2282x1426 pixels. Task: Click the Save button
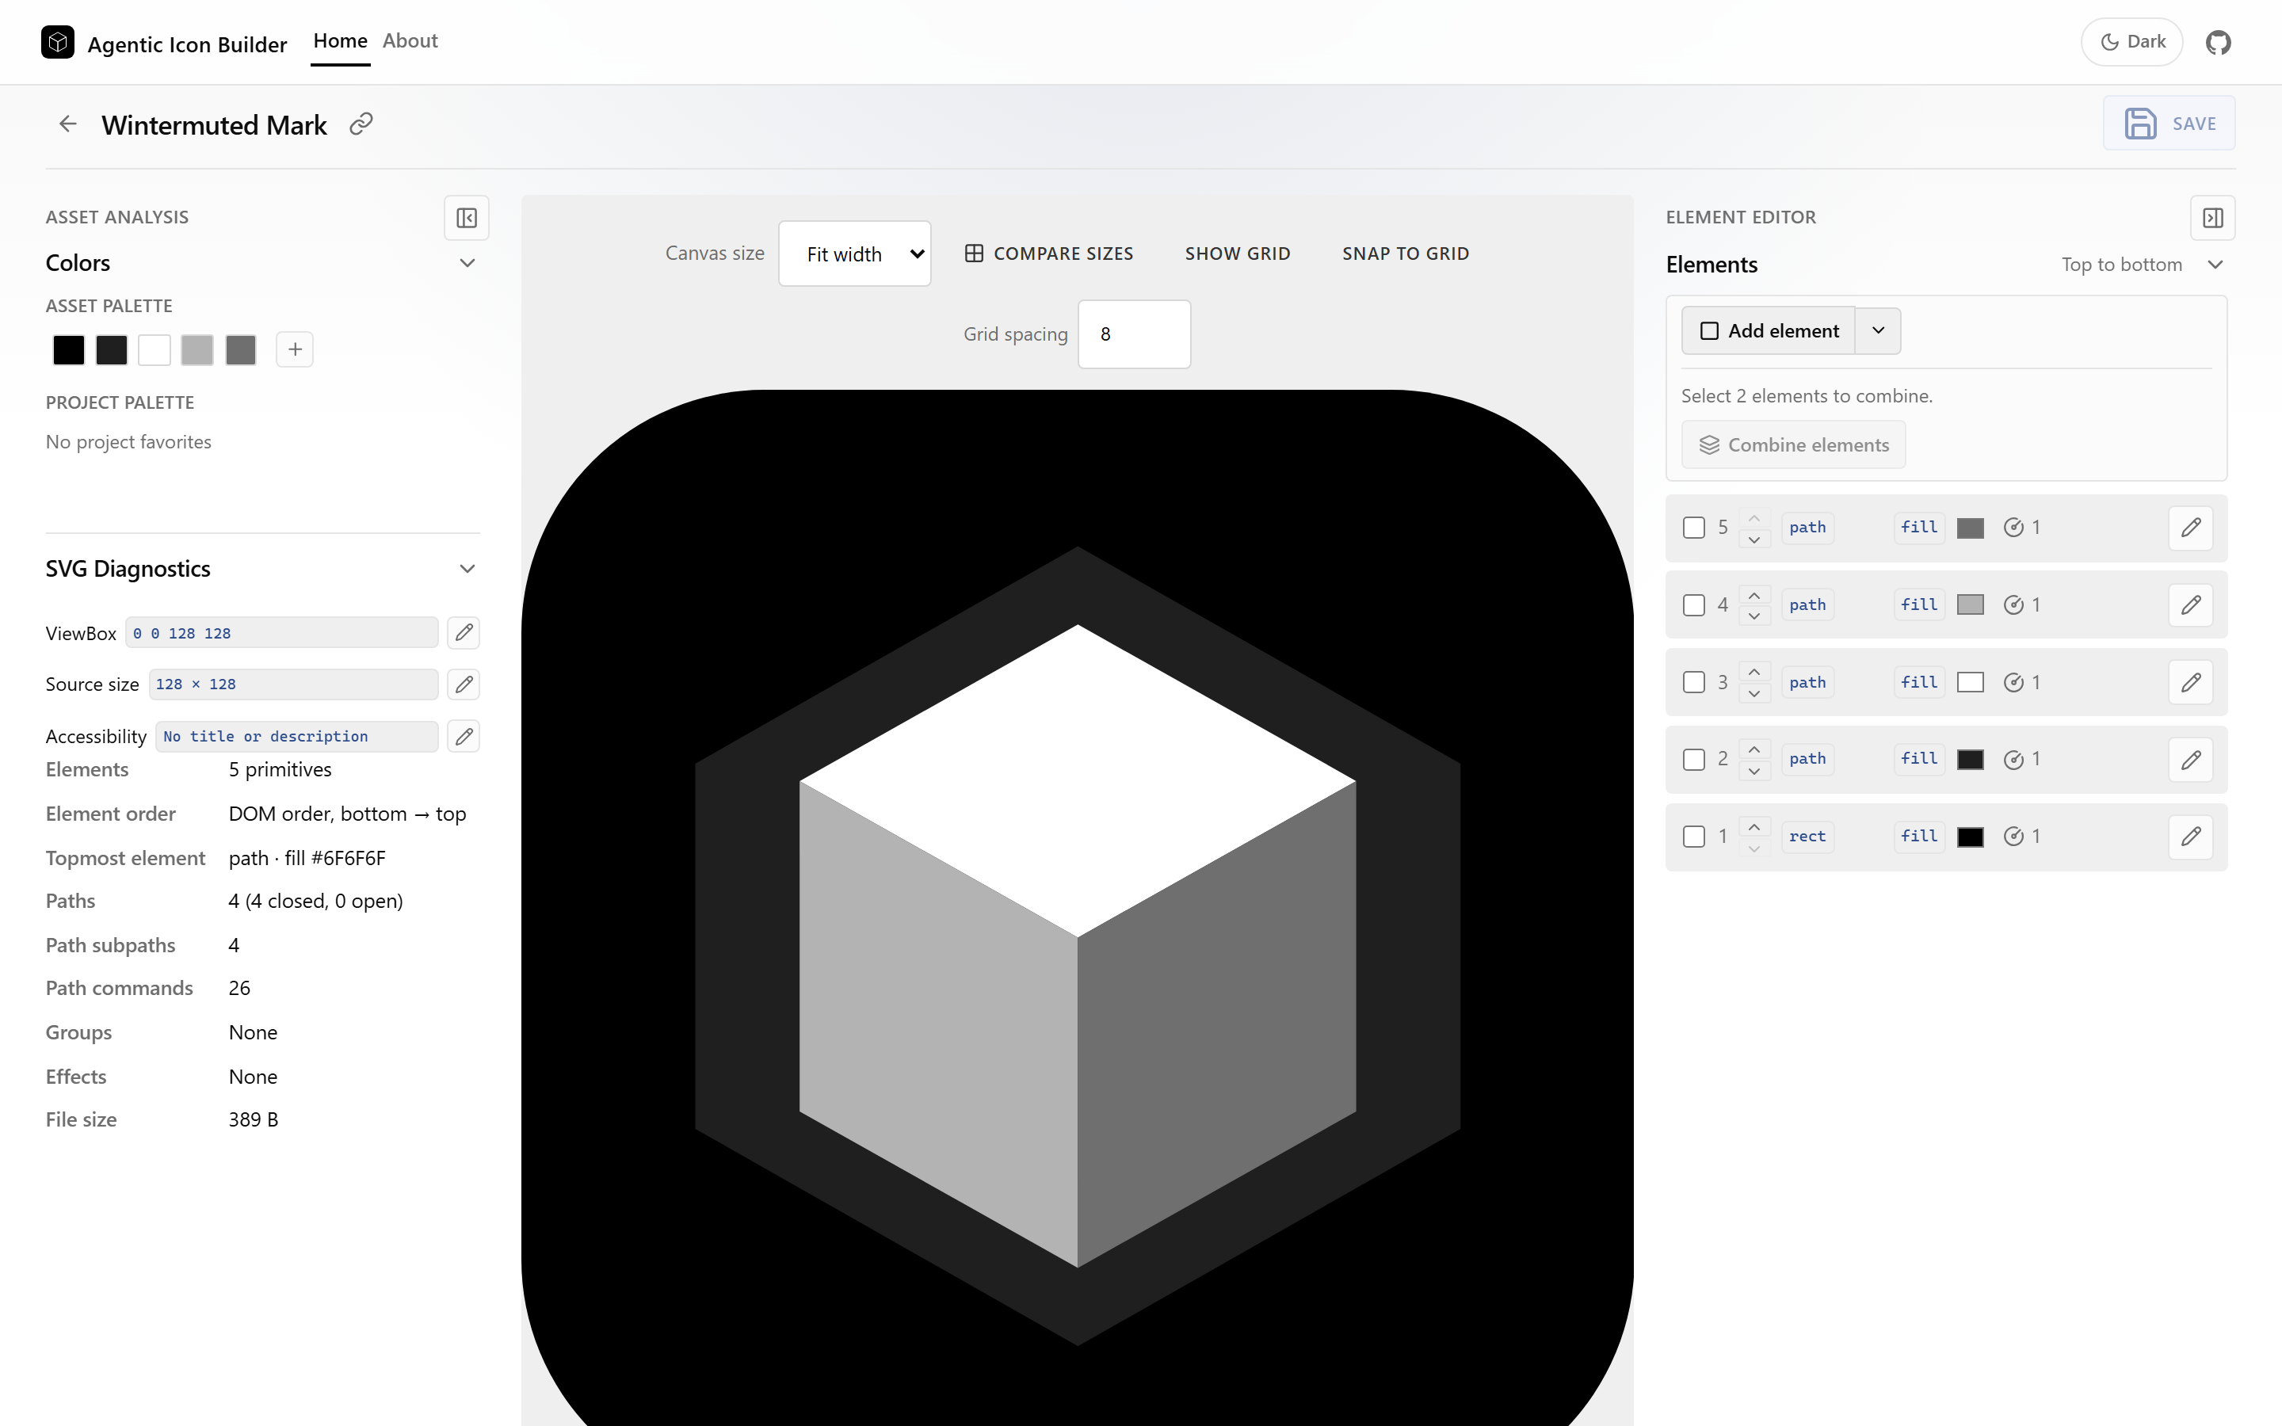coord(2169,124)
